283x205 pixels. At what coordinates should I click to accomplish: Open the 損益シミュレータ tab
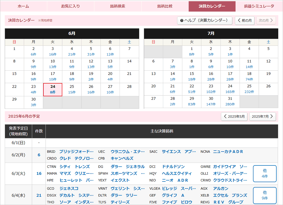pyautogui.click(x=259, y=6)
